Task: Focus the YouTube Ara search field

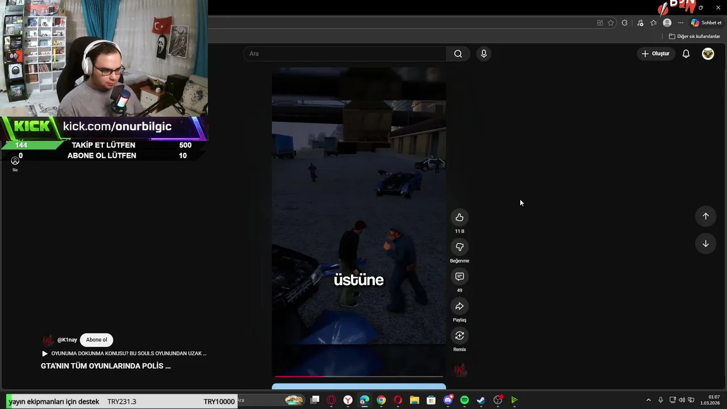Action: pos(345,53)
